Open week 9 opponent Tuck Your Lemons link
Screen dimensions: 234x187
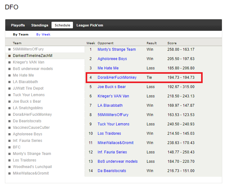tap(113, 124)
